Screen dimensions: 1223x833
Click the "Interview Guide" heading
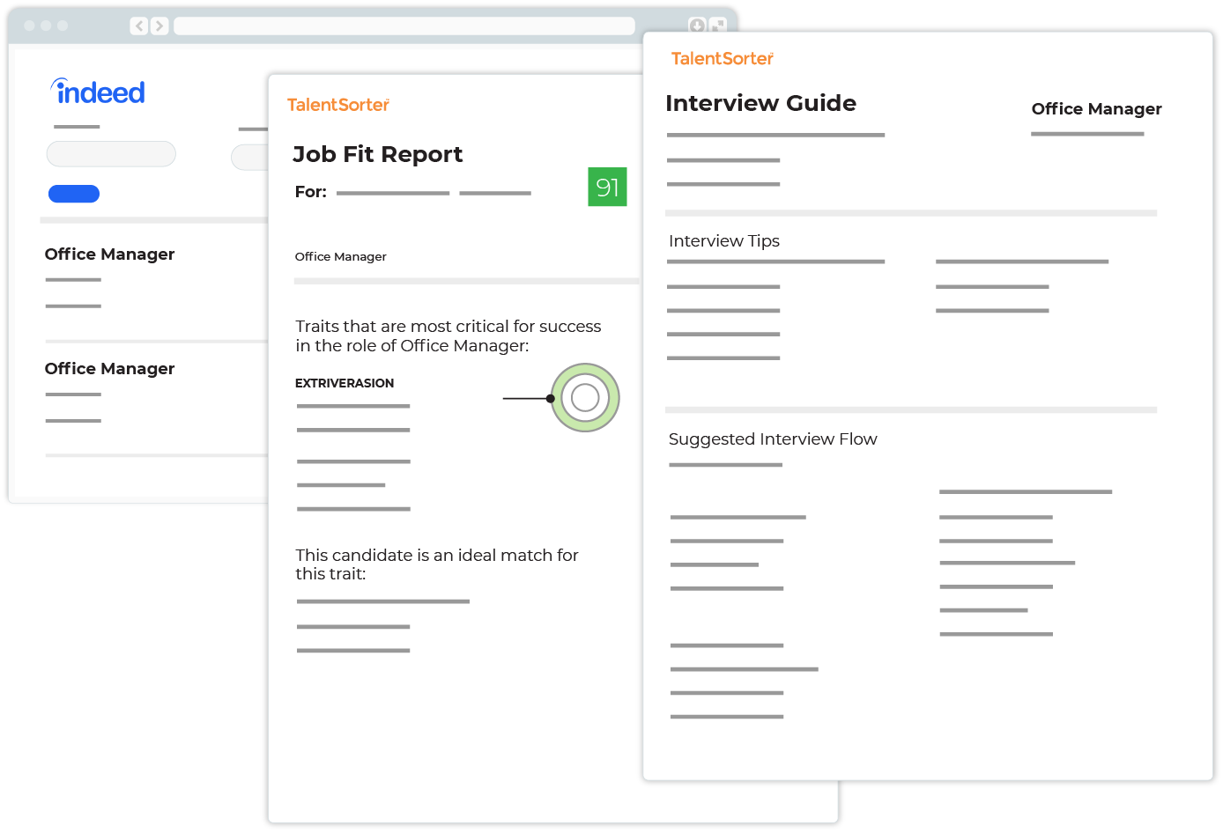[761, 104]
